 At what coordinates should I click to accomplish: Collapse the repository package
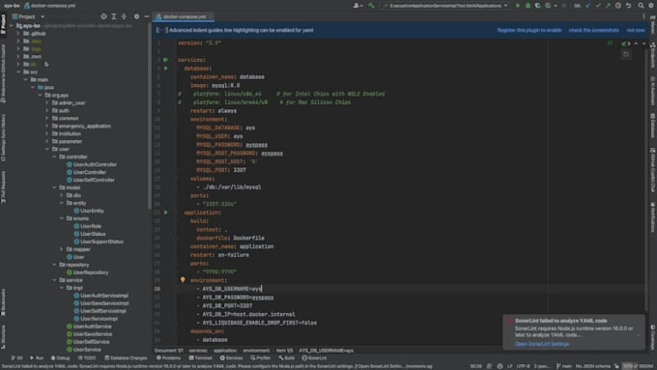pos(54,265)
